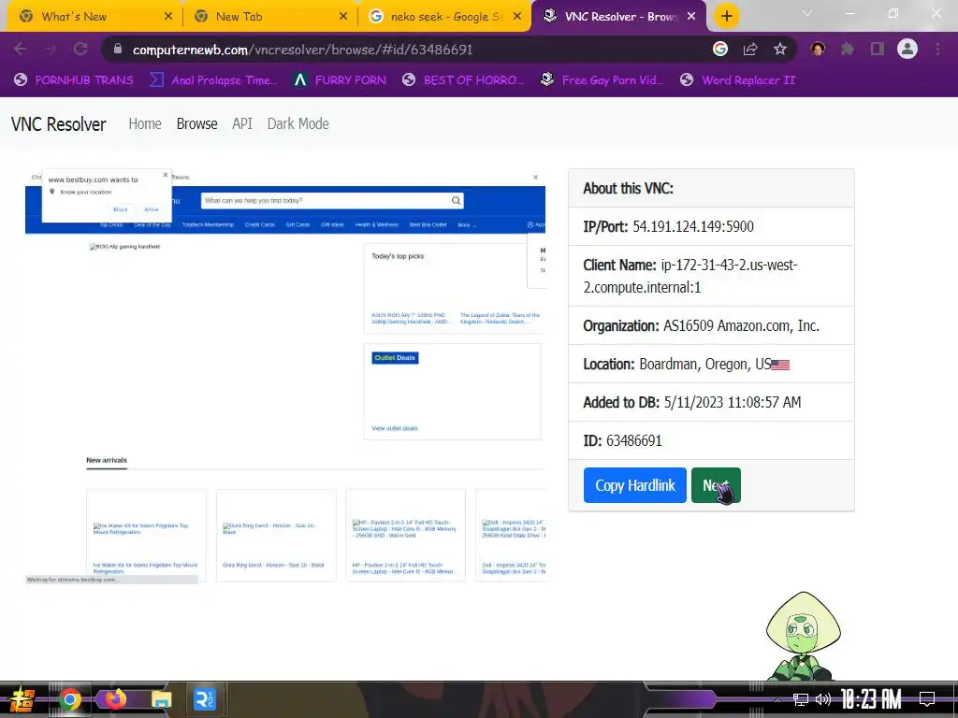
Task: Close the neko seek Google tab
Action: (517, 17)
